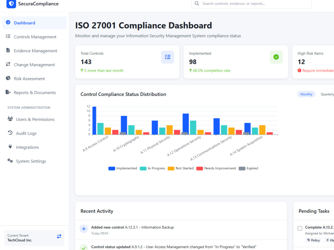The height and width of the screenshot is (250, 334).
Task: Click the Implemented green checkmark icon
Action: pos(276,57)
